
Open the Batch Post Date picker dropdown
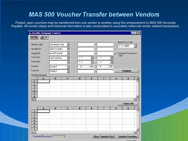pos(135,46)
